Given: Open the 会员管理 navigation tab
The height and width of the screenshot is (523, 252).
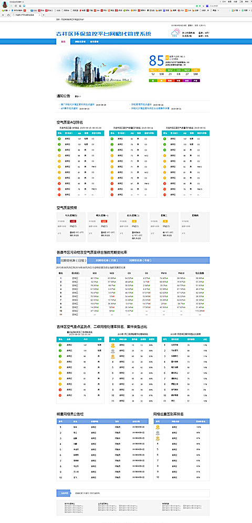Looking at the screenshot, I should tap(94, 42).
